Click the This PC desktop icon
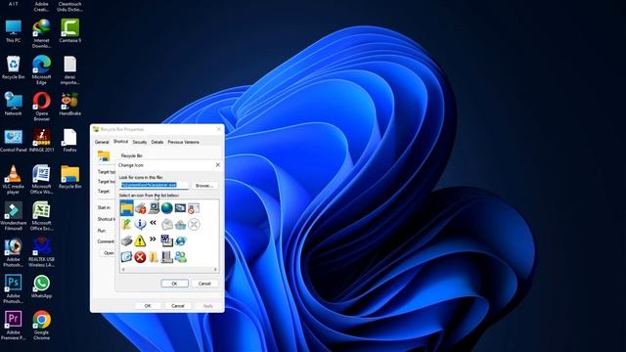The image size is (626, 352). click(x=13, y=30)
